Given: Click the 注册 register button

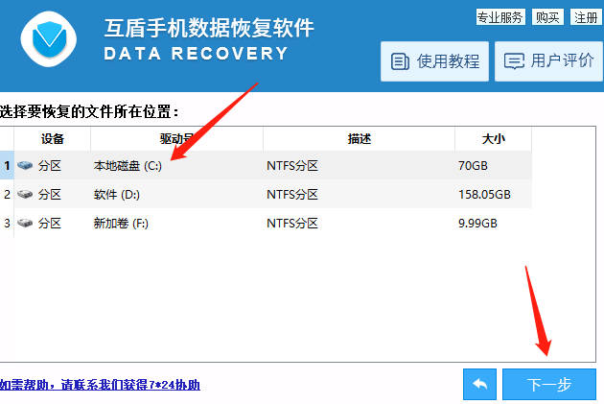Looking at the screenshot, I should [586, 17].
